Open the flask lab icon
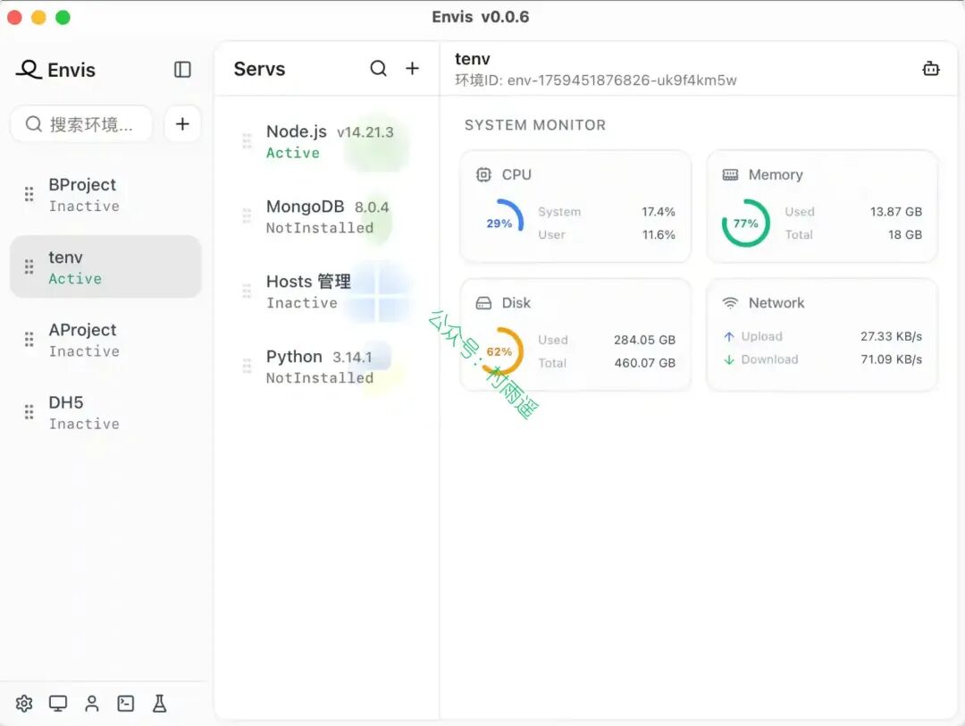The width and height of the screenshot is (965, 726). pos(159,704)
